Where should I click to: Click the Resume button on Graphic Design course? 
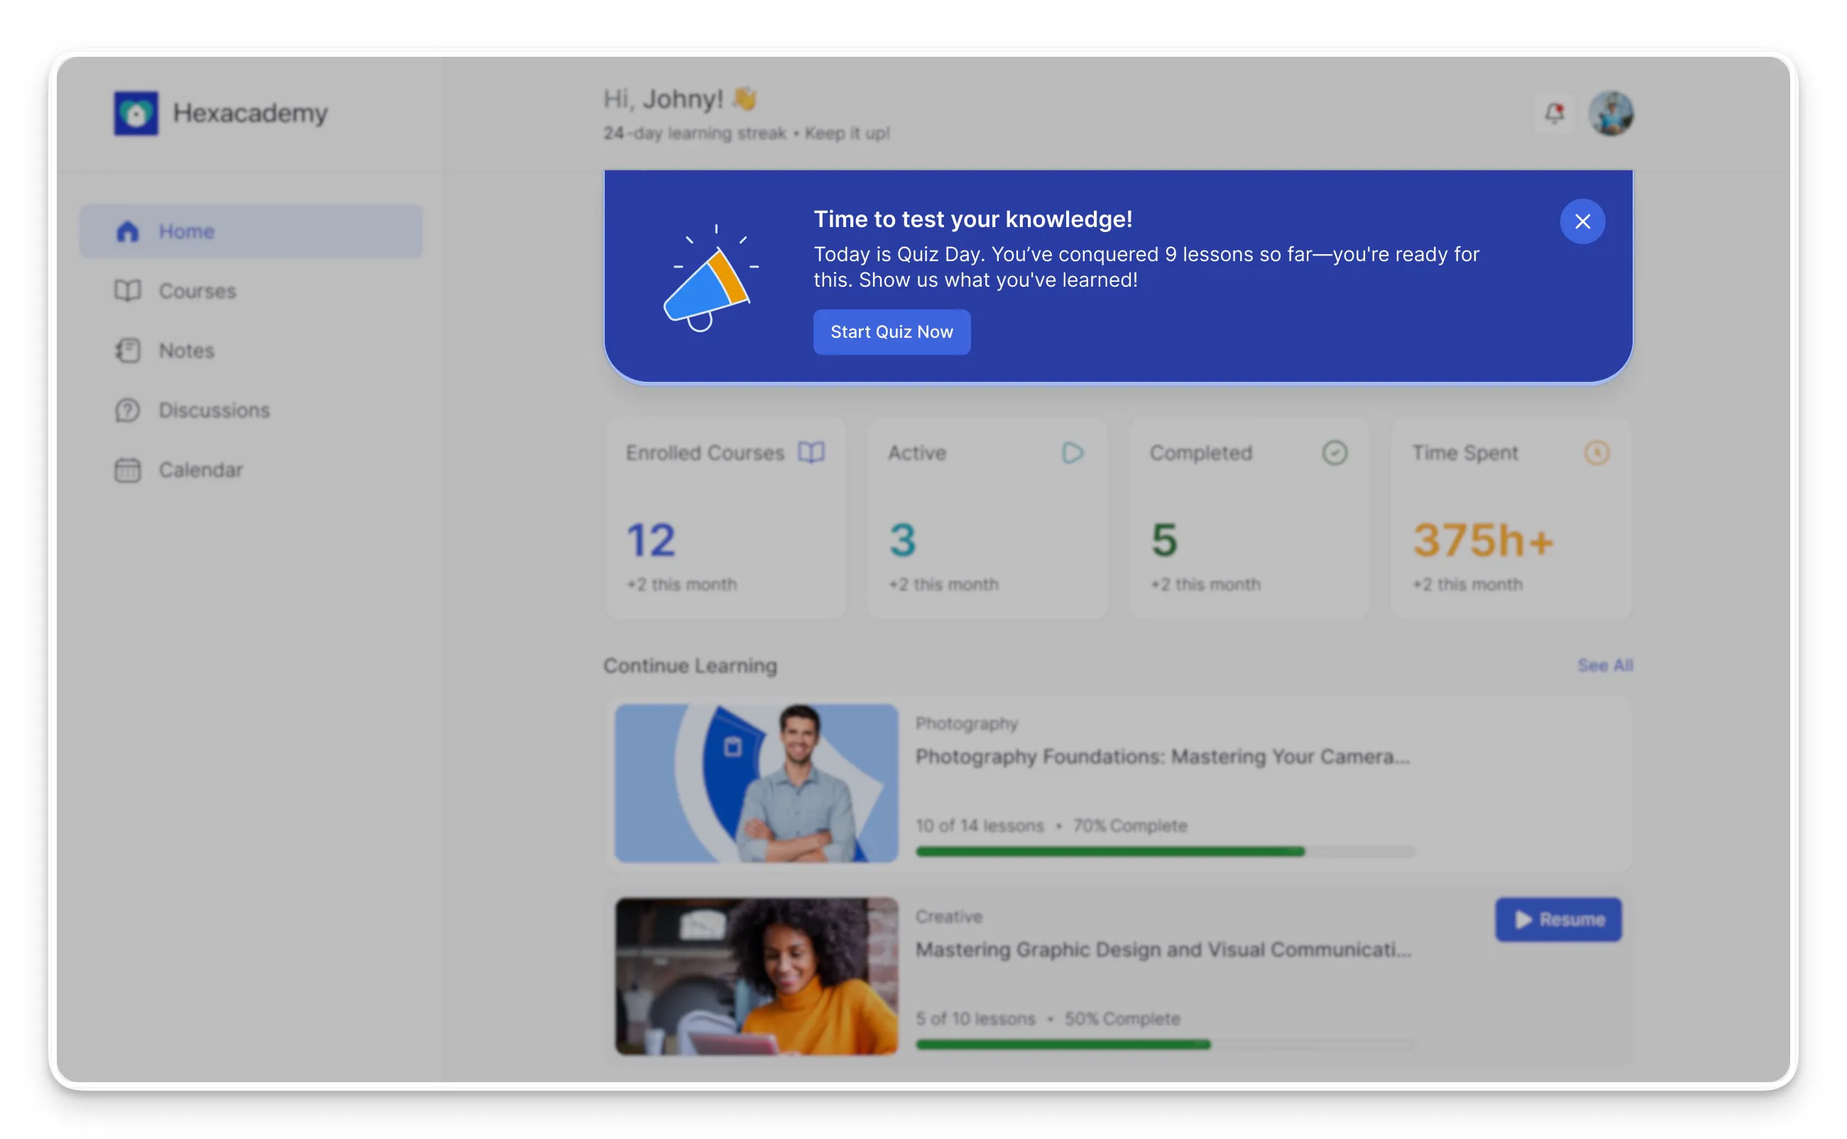(x=1558, y=919)
